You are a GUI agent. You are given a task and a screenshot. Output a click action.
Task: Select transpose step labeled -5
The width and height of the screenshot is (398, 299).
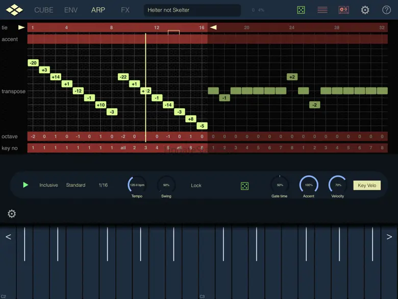(202, 126)
